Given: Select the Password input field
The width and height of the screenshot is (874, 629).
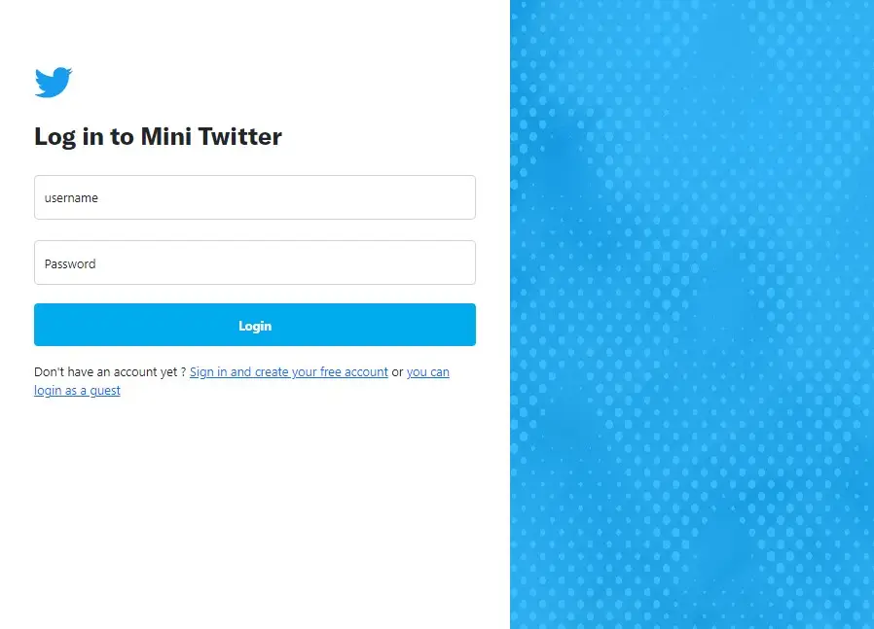Looking at the screenshot, I should coord(255,262).
